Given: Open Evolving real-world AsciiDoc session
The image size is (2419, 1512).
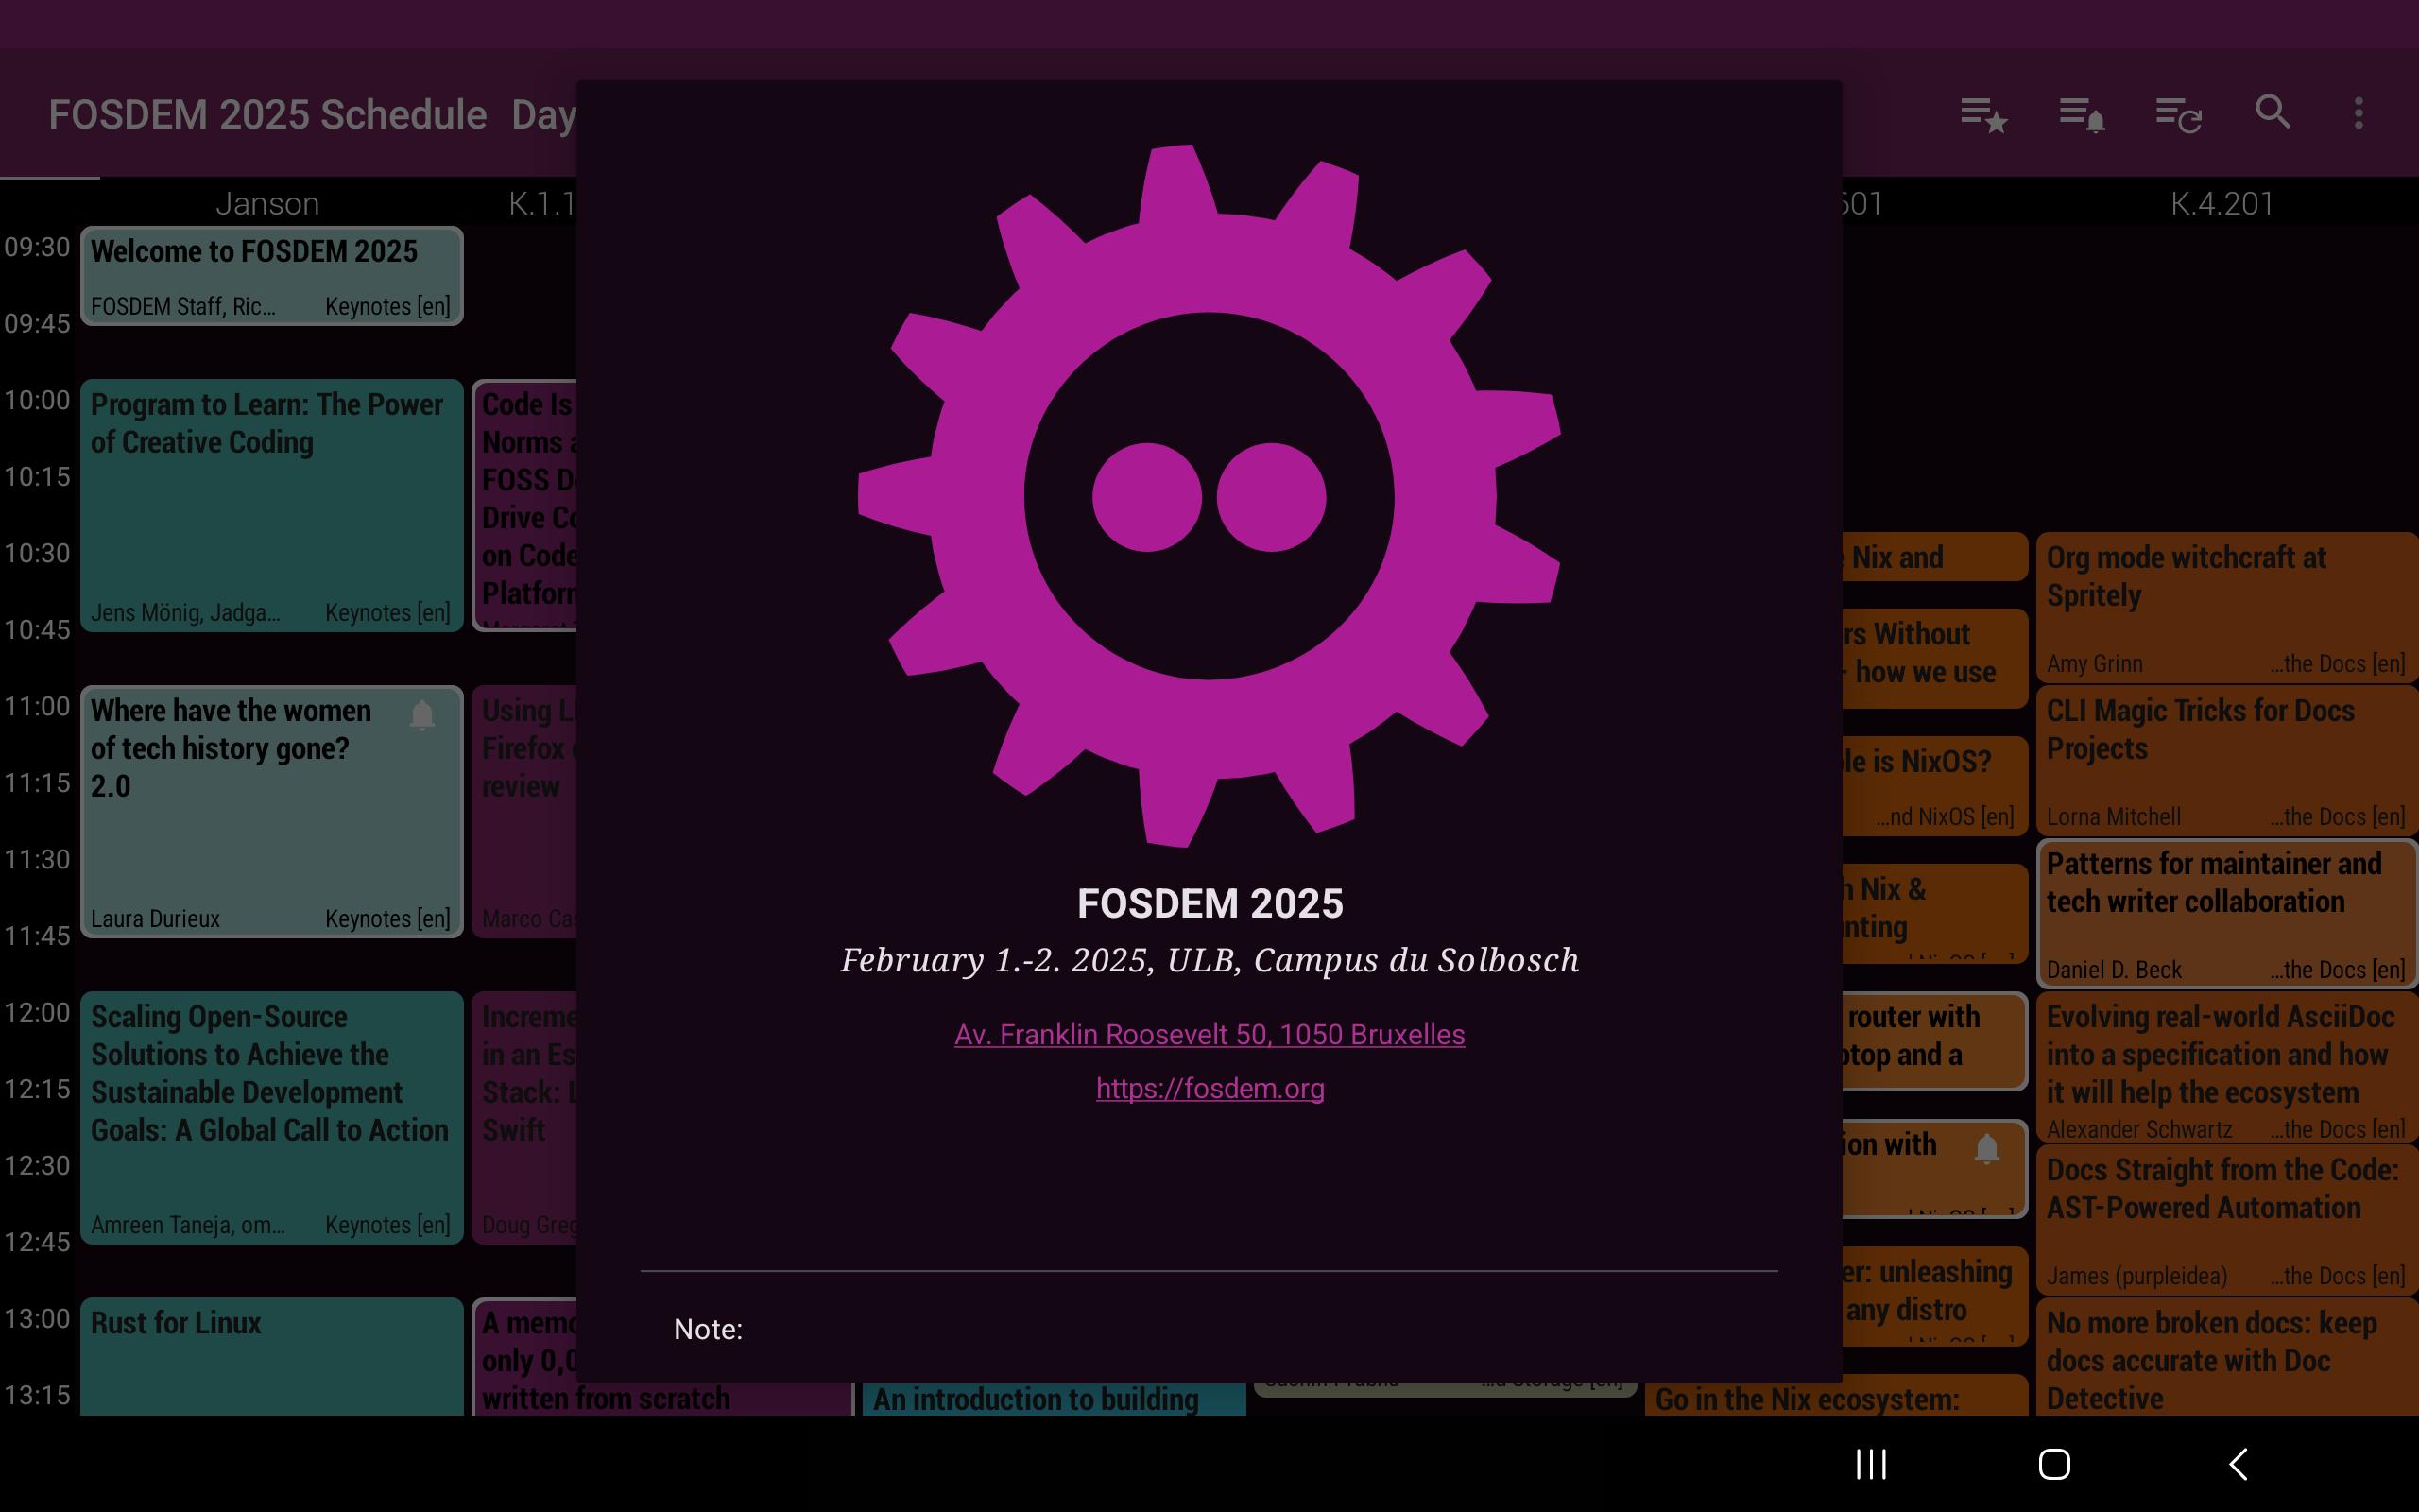Looking at the screenshot, I should coord(2227,1067).
